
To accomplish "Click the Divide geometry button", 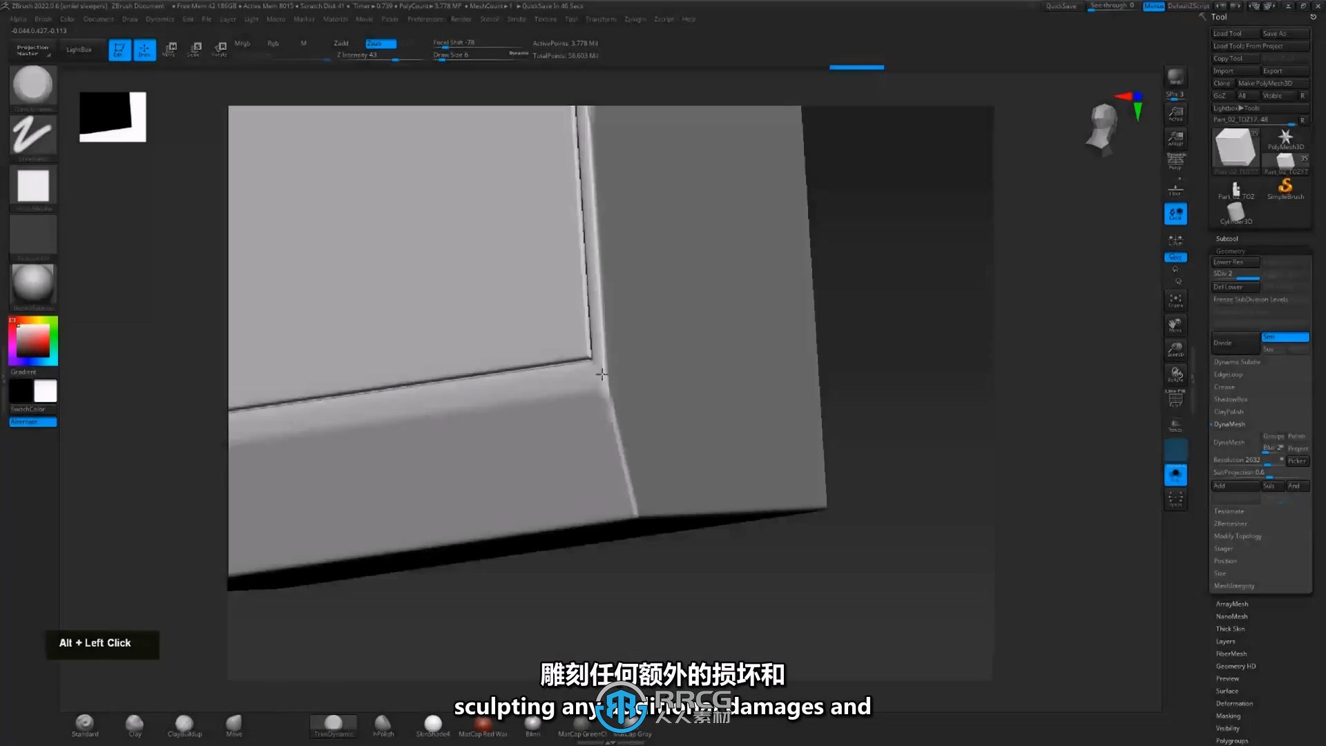I will coord(1233,343).
